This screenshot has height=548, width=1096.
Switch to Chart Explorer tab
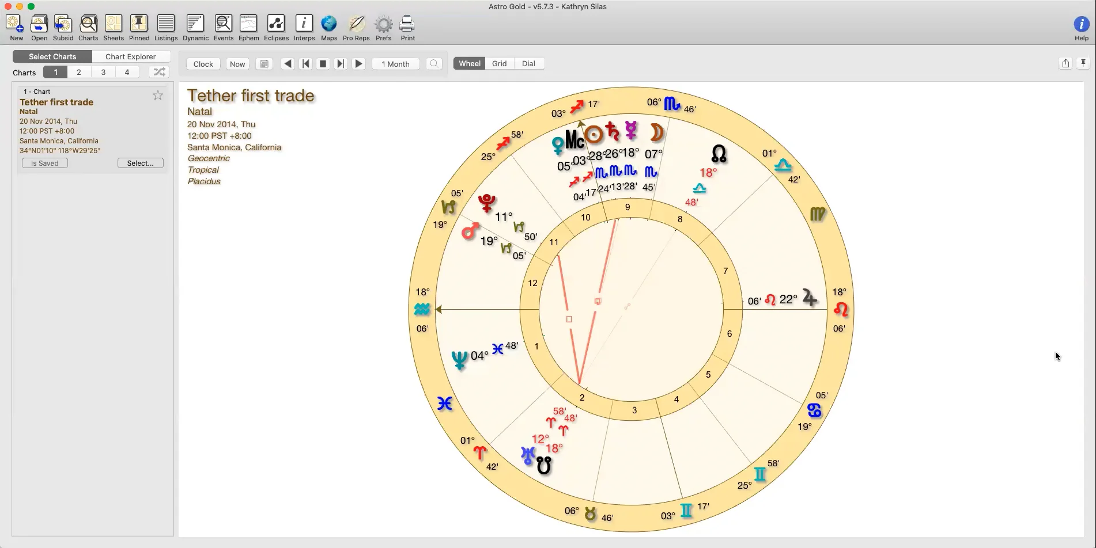pos(130,56)
